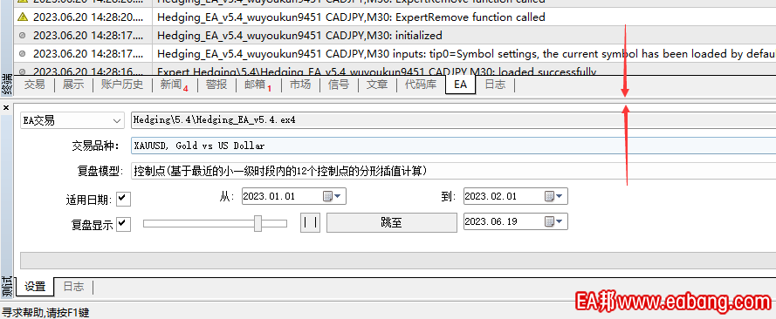Image resolution: width=776 pixels, height=319 pixels.
Task: Open the 邮箱 tab
Action: (x=258, y=85)
